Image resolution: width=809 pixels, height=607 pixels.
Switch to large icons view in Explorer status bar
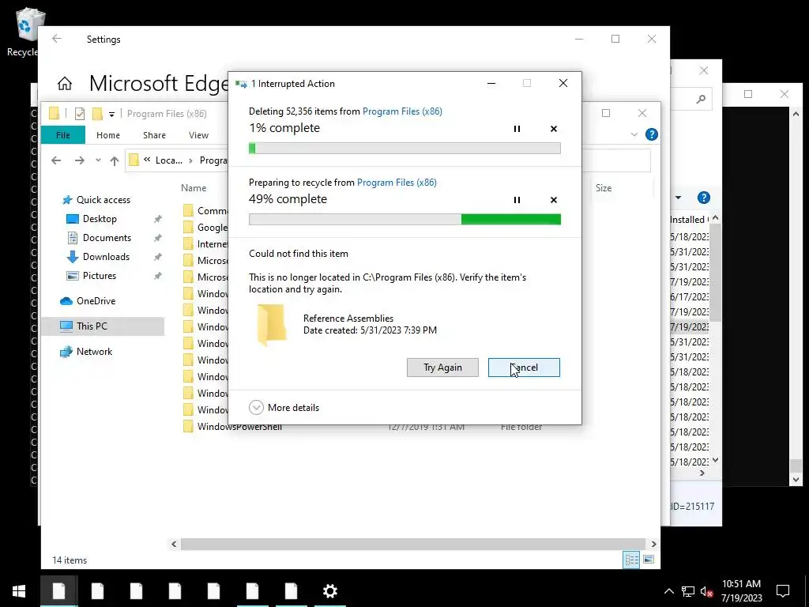(649, 560)
